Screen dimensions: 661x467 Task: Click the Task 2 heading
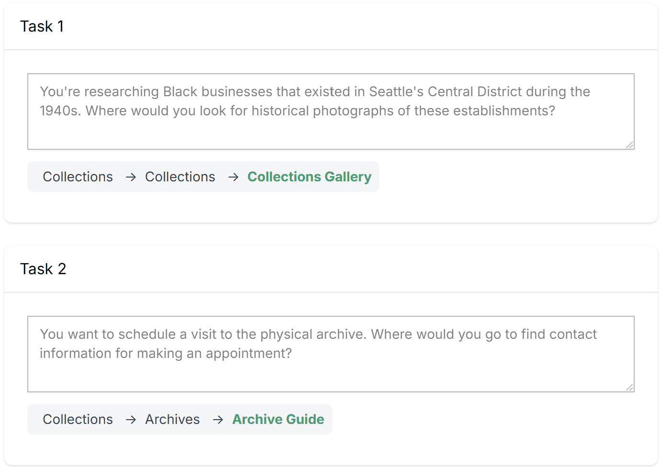[43, 269]
